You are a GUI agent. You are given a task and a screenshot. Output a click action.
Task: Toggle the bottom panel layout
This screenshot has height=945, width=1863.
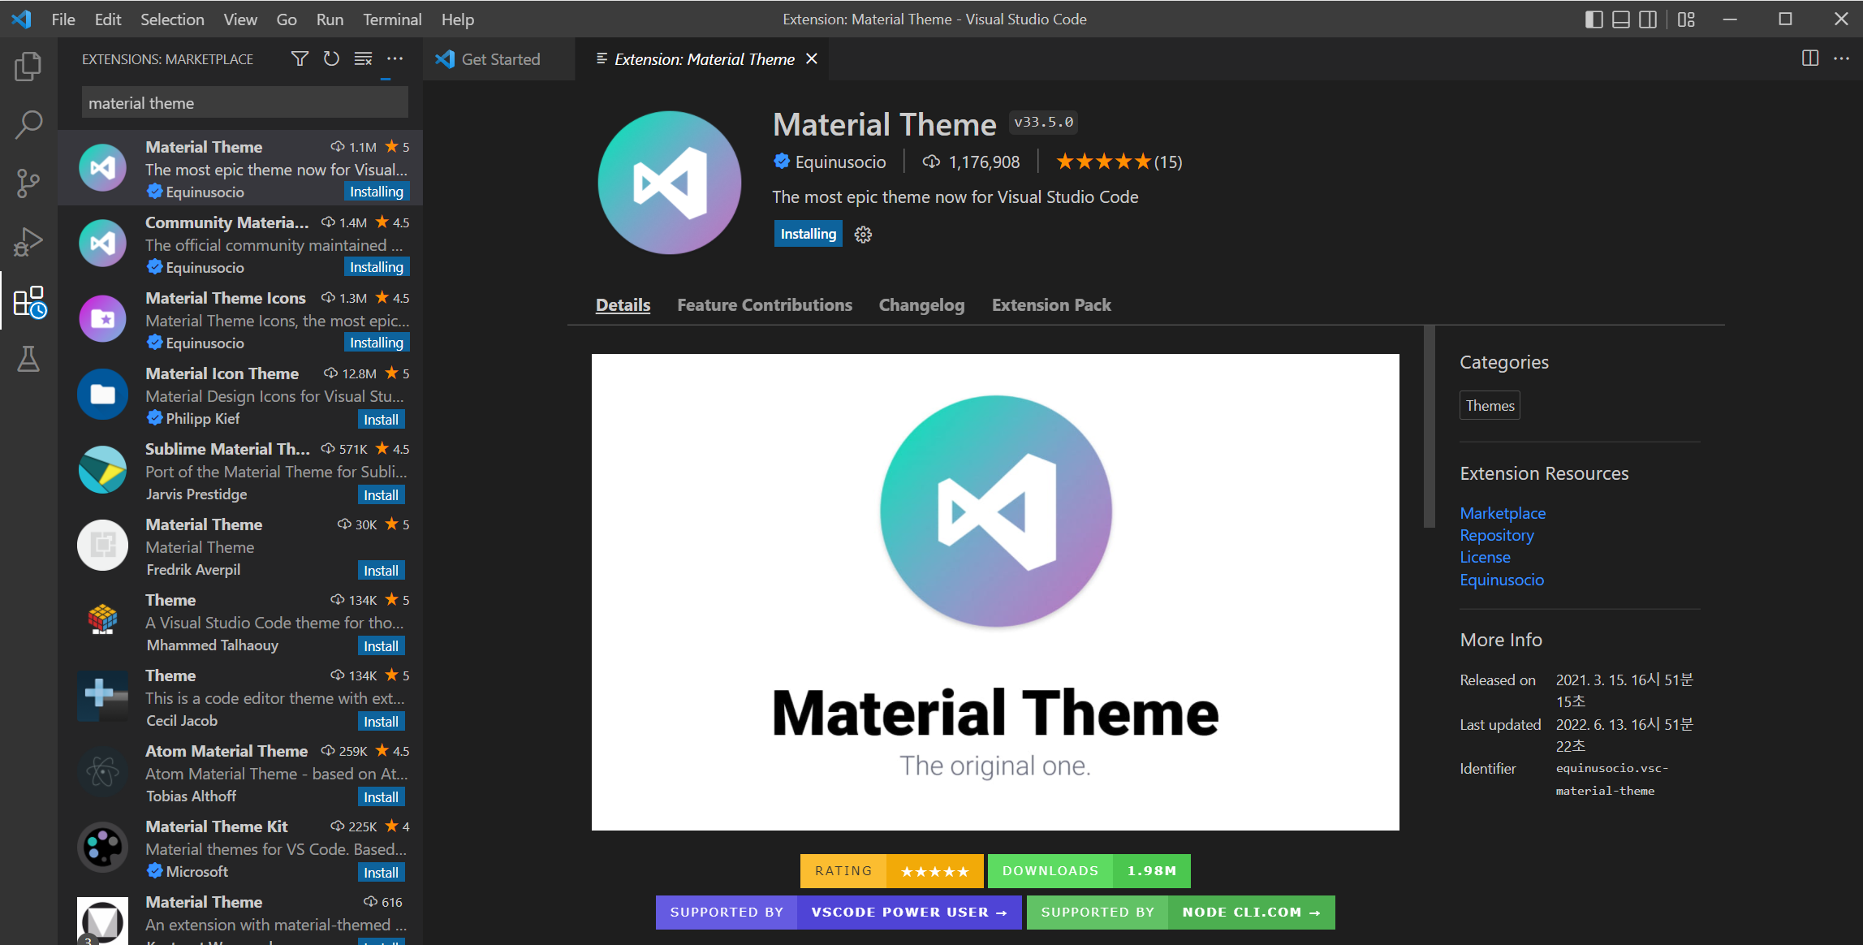pyautogui.click(x=1620, y=19)
